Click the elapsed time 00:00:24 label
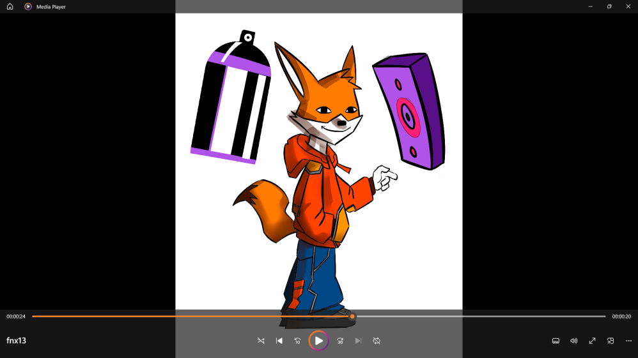The width and height of the screenshot is (638, 358). pos(16,317)
